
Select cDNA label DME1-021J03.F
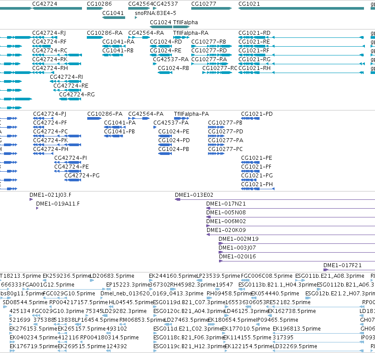point(51,195)
